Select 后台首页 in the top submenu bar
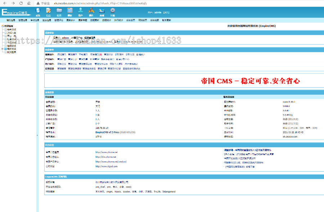Screen dimensions: 324x212 tap(131, 20)
